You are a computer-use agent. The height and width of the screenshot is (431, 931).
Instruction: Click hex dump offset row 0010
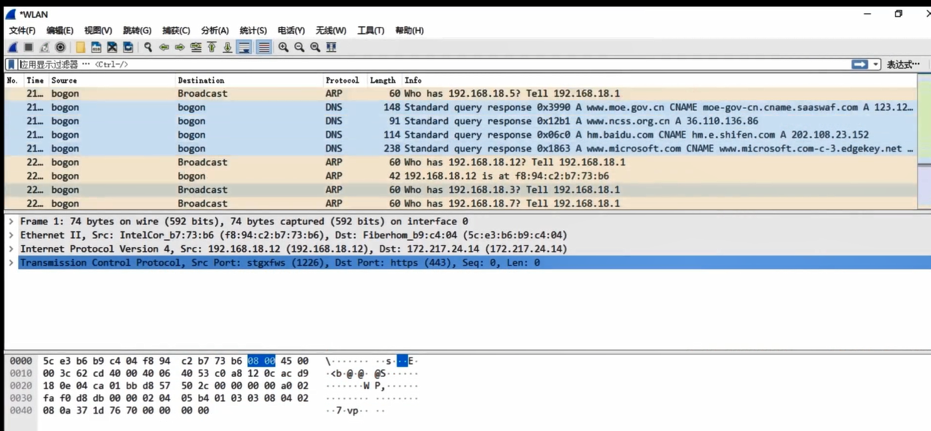click(x=21, y=374)
